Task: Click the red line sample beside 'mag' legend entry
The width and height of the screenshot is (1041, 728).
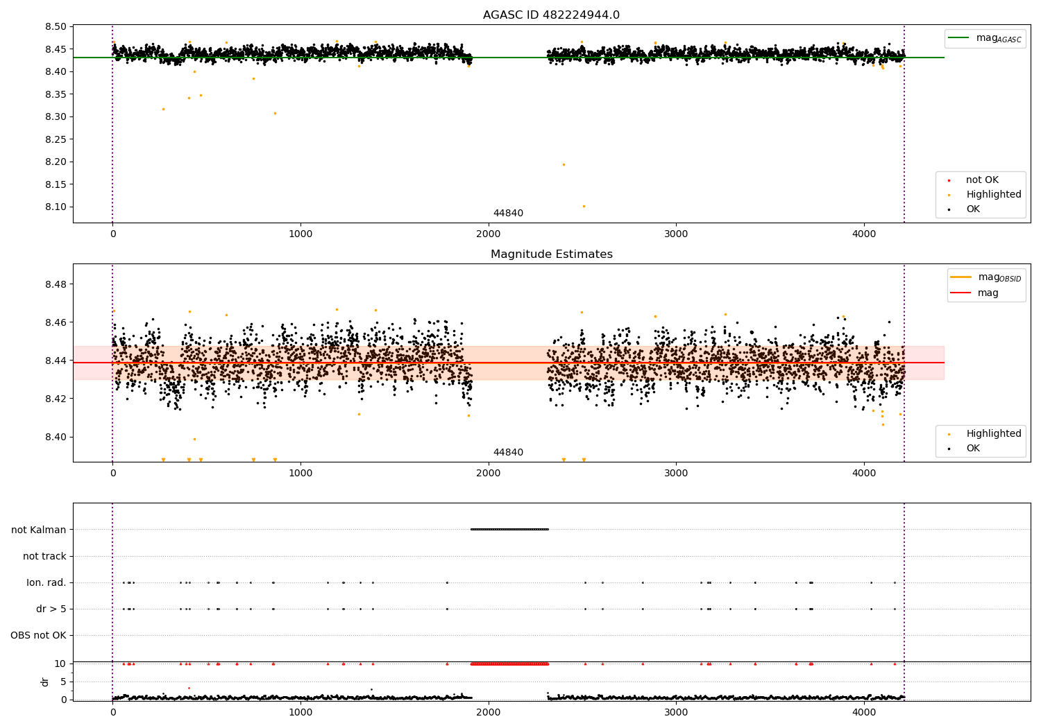Action: [x=961, y=293]
